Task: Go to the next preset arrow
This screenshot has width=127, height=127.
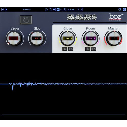Action: pyautogui.click(x=7, y=9)
